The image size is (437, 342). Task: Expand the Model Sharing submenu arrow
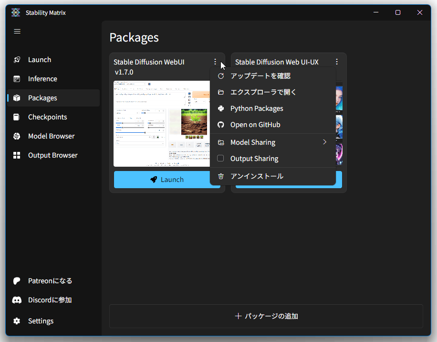click(324, 142)
